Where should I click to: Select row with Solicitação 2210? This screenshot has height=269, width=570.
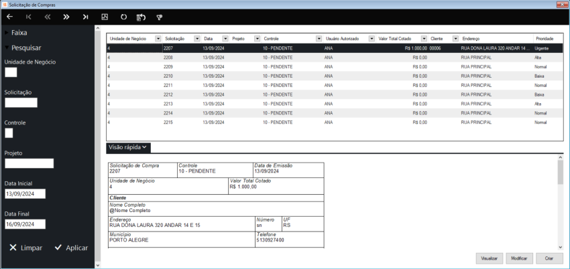tap(335, 76)
